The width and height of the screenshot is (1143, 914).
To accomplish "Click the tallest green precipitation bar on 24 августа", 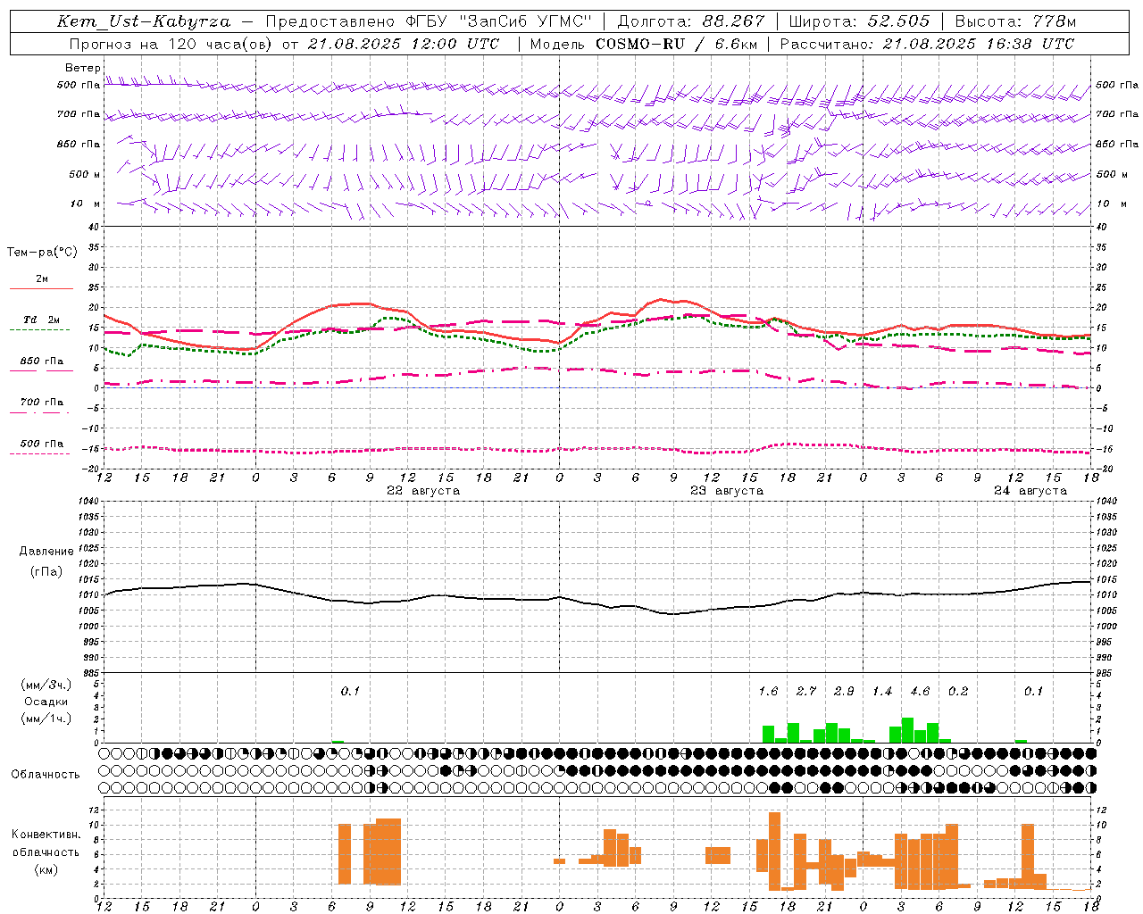I will point(907,730).
